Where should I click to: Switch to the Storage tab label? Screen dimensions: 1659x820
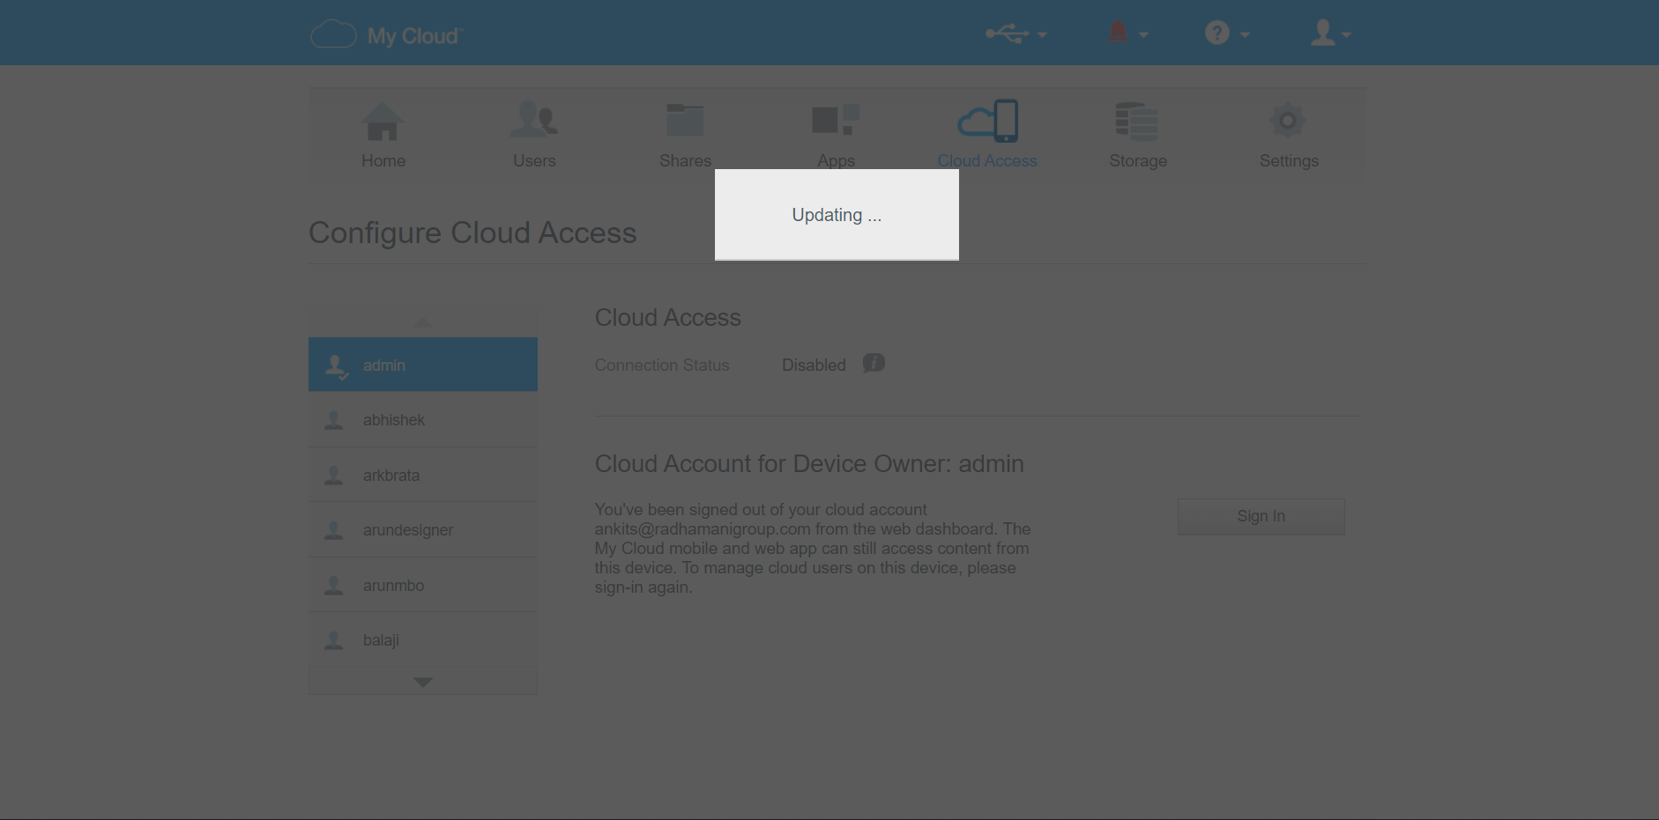[x=1138, y=161]
